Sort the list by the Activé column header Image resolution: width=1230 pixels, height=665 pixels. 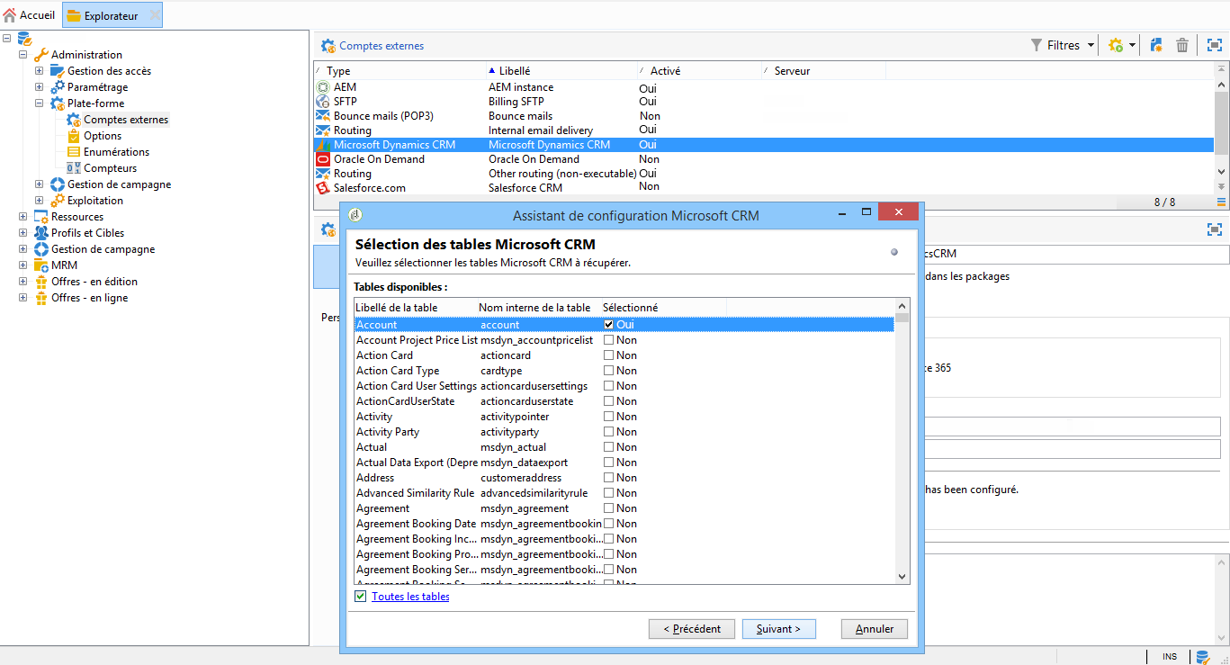point(698,71)
